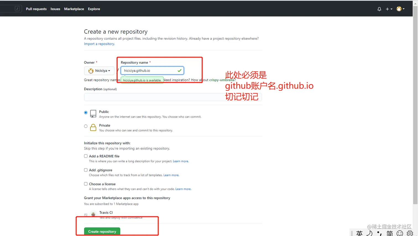
Task: Click the notifications bell icon
Action: (x=379, y=9)
